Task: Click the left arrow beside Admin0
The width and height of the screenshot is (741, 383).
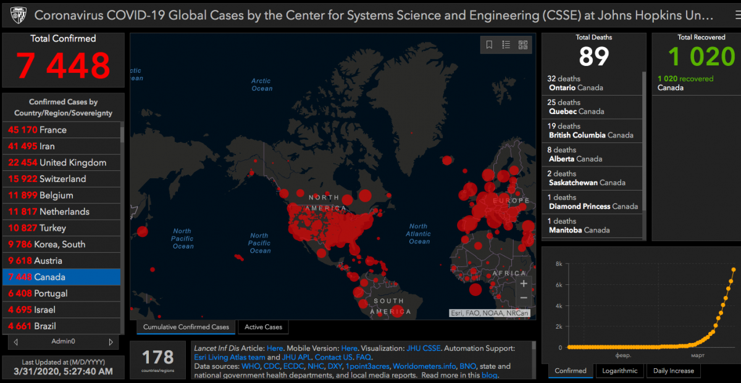Action: tap(15, 342)
